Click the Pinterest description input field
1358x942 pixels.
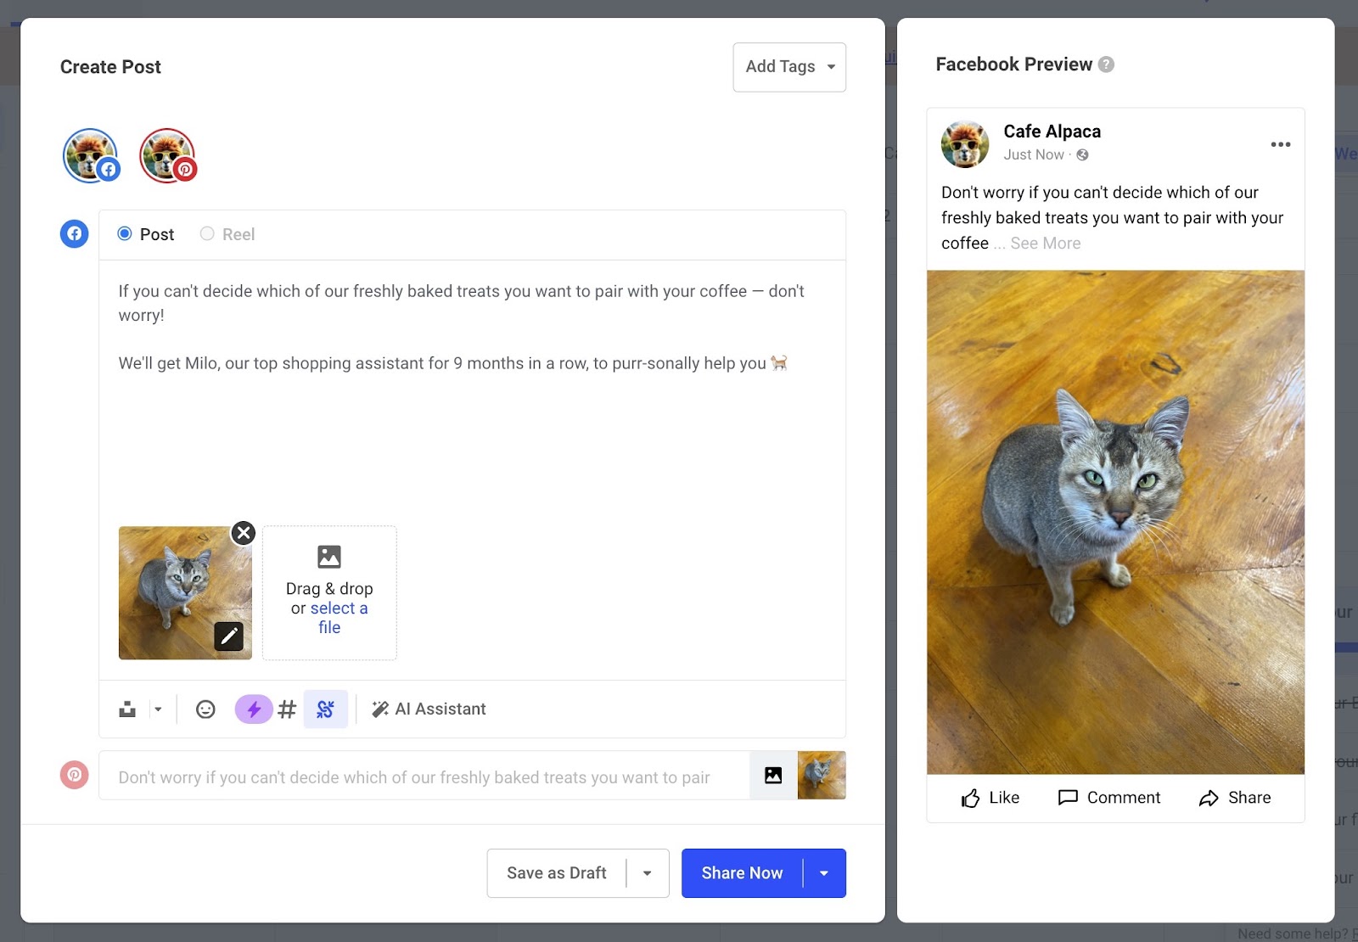click(424, 776)
